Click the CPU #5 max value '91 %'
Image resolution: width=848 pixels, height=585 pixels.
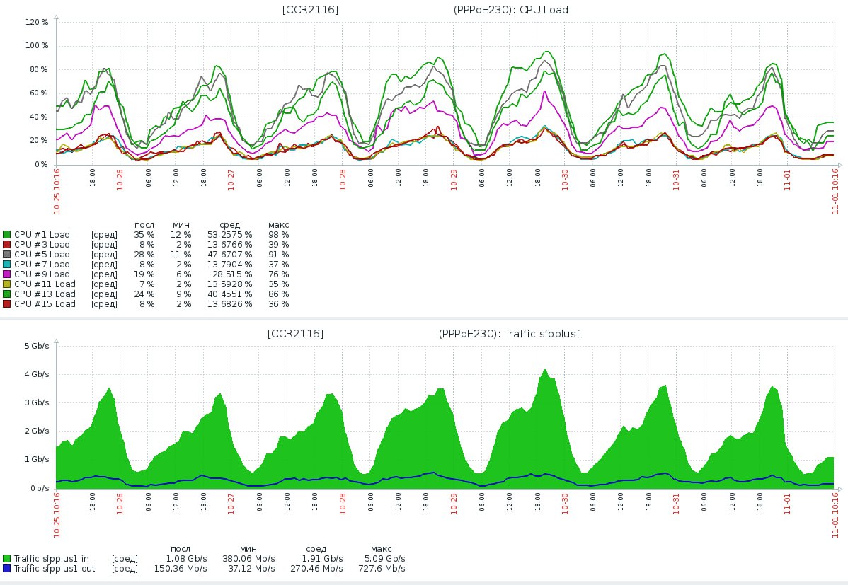click(x=278, y=254)
